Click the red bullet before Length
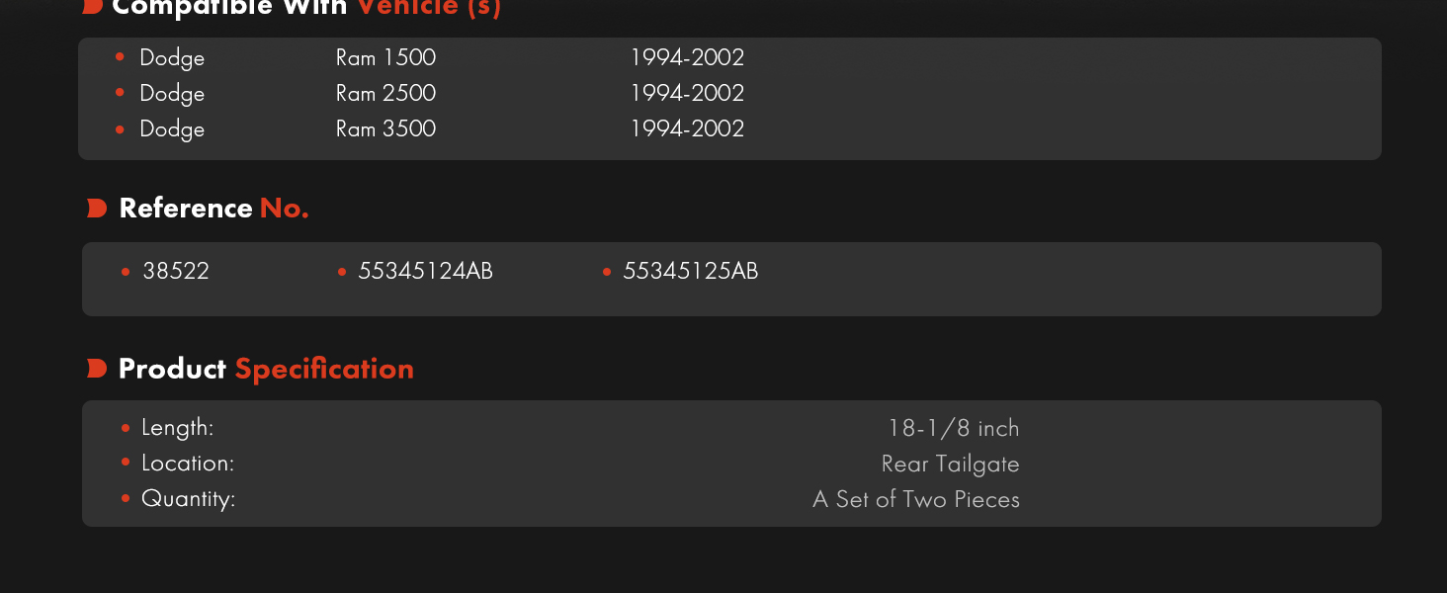The height and width of the screenshot is (593, 1447). click(126, 428)
